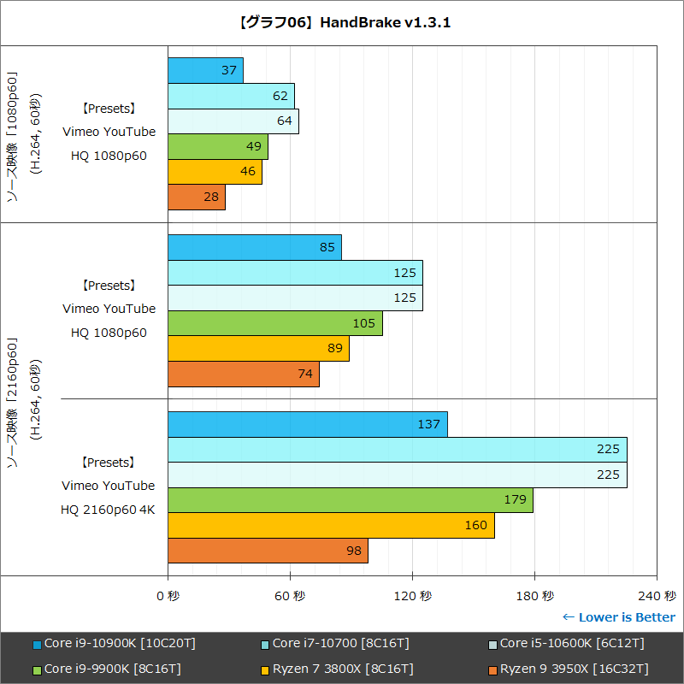Image resolution: width=684 pixels, height=684 pixels.
Task: Click the Ryzen 7 3800X yellow legend swatch
Action: (x=265, y=670)
